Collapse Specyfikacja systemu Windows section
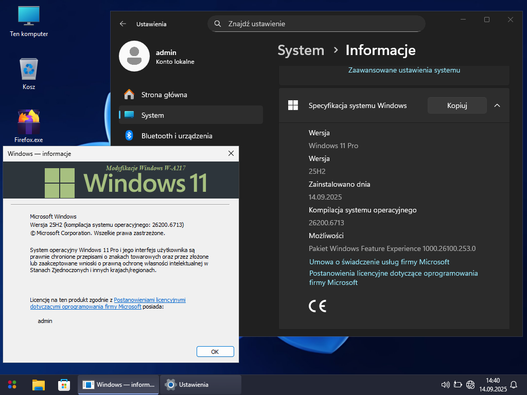This screenshot has height=395, width=527. [497, 105]
